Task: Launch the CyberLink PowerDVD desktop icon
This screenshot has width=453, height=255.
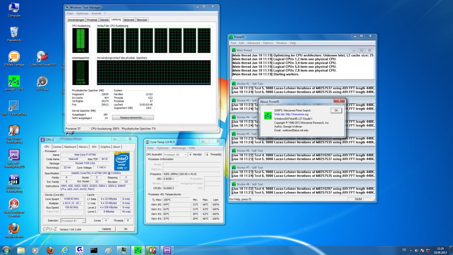Action: click(42, 58)
